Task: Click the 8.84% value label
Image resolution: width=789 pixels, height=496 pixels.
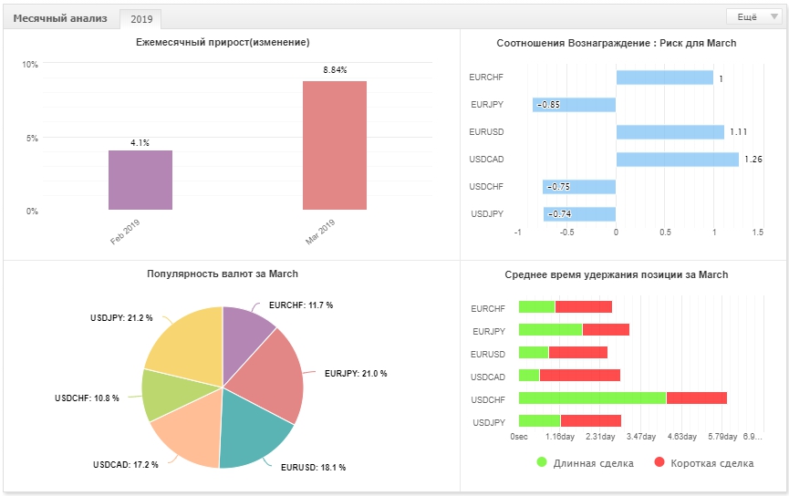Action: click(x=335, y=70)
